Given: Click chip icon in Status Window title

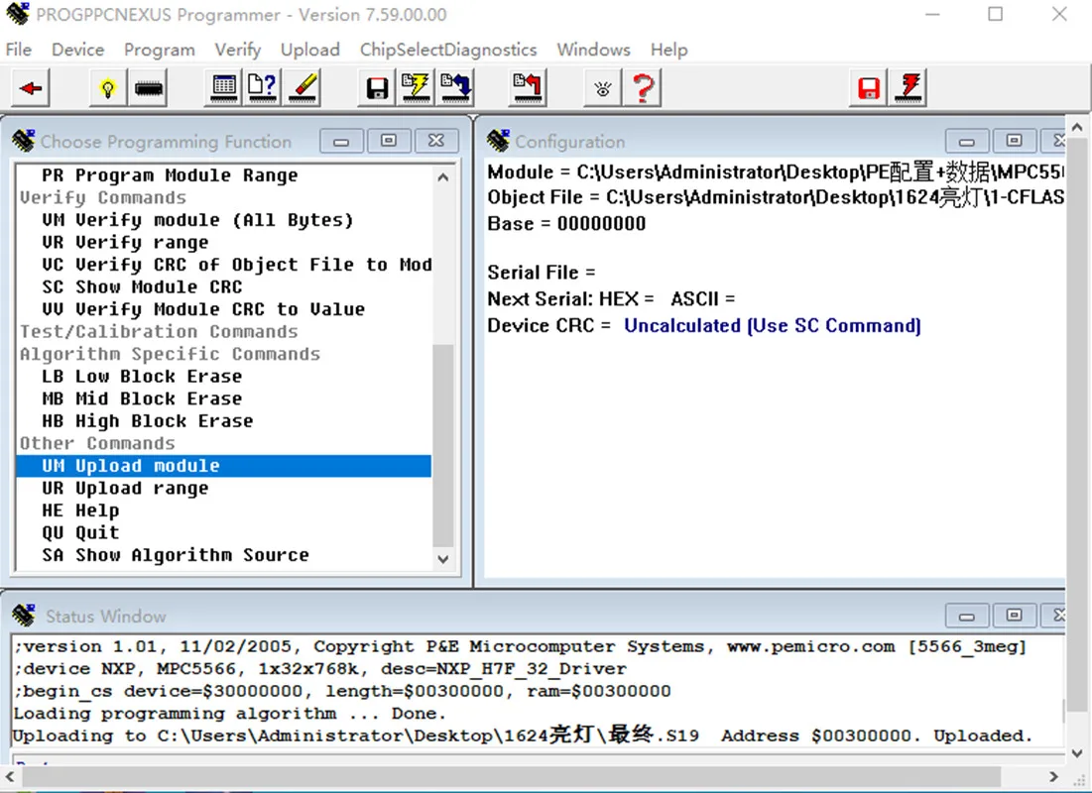Looking at the screenshot, I should point(24,616).
